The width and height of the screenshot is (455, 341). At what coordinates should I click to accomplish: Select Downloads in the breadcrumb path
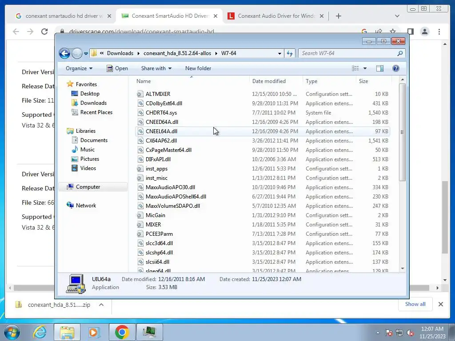tap(120, 53)
